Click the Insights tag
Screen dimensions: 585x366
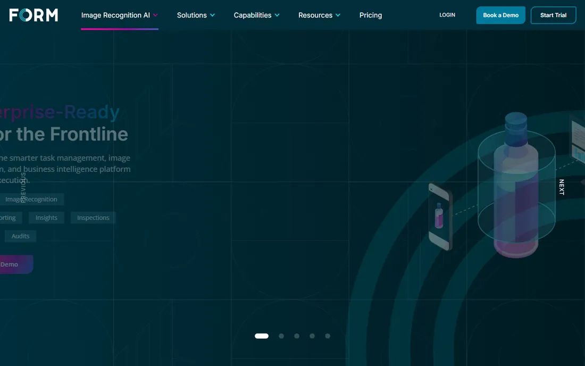[46, 218]
